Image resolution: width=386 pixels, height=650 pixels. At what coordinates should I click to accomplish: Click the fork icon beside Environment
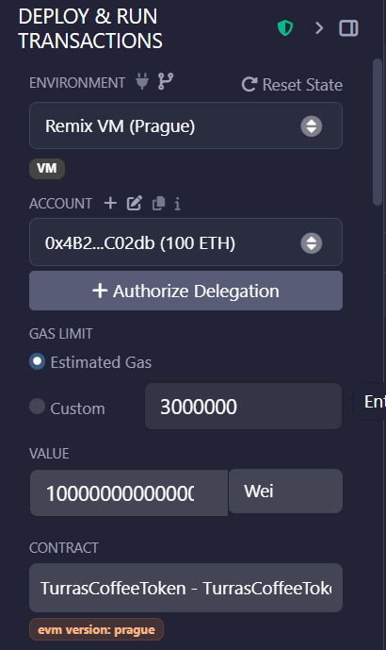click(x=166, y=81)
